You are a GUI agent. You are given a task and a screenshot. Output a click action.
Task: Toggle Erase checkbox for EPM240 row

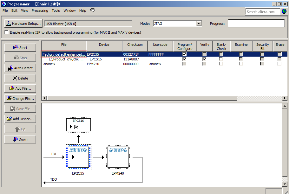click(x=279, y=64)
